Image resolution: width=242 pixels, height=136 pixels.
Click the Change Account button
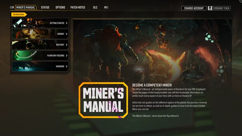tap(194, 8)
